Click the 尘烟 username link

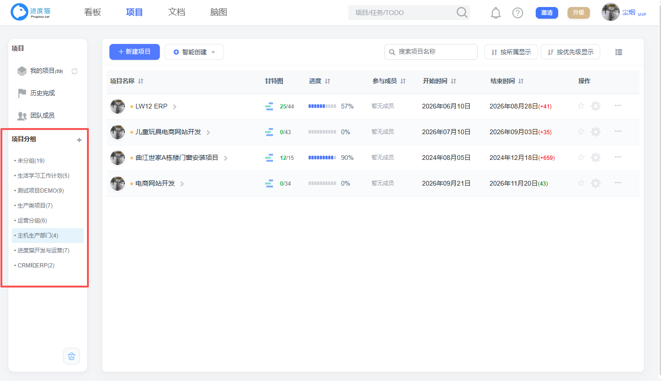coord(628,12)
